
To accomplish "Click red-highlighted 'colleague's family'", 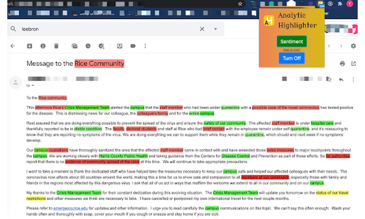I will [153, 114].
